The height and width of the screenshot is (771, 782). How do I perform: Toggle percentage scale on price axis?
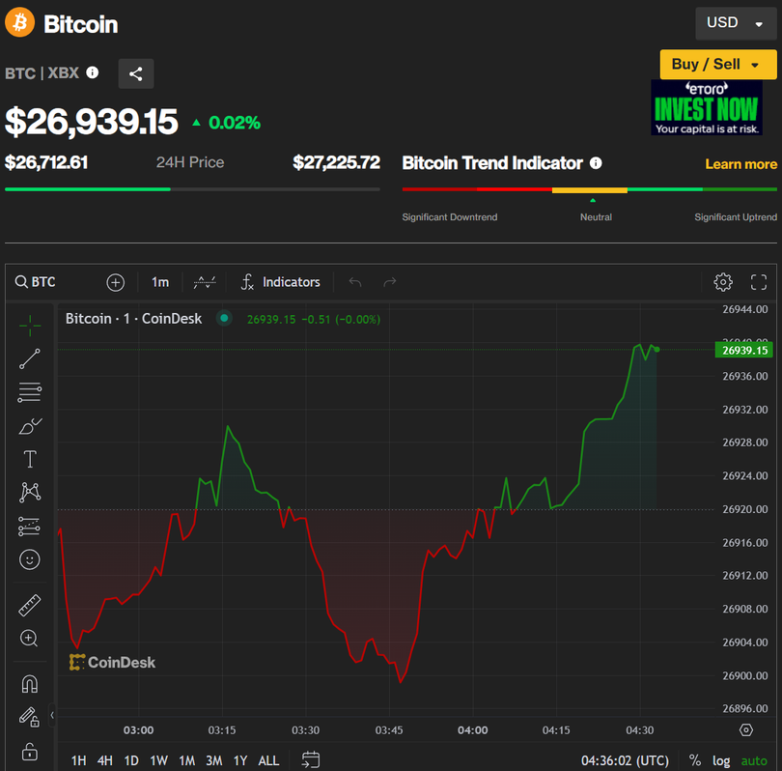(695, 760)
